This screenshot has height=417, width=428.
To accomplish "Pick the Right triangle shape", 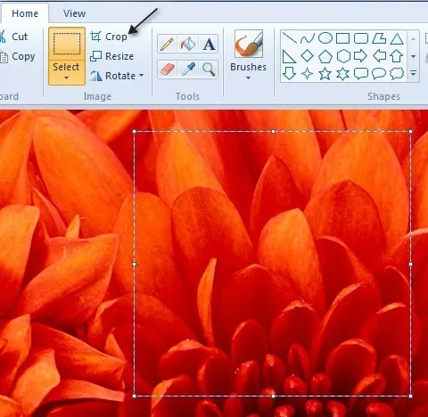I will pyautogui.click(x=289, y=56).
